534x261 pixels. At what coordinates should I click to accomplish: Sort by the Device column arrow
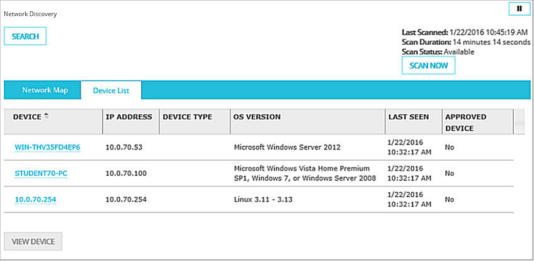[46, 117]
